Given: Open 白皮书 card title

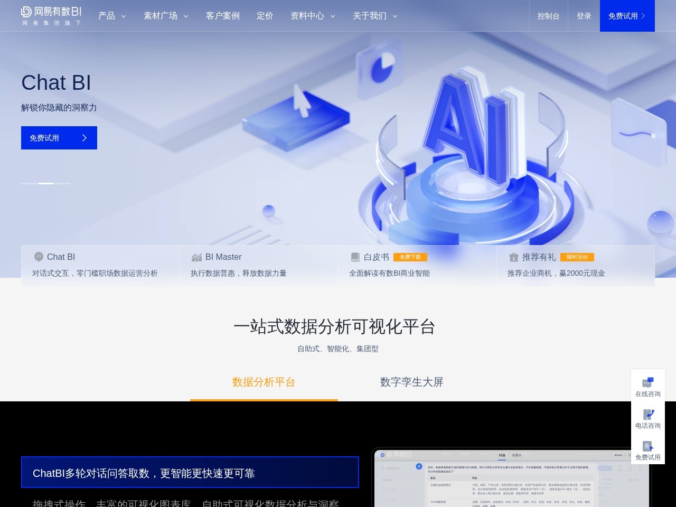Looking at the screenshot, I should [x=377, y=257].
